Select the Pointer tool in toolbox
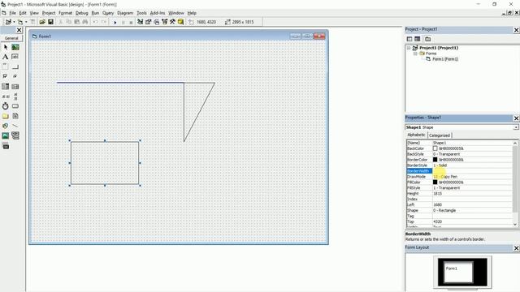Screen dimensions: 520x292 (6, 47)
